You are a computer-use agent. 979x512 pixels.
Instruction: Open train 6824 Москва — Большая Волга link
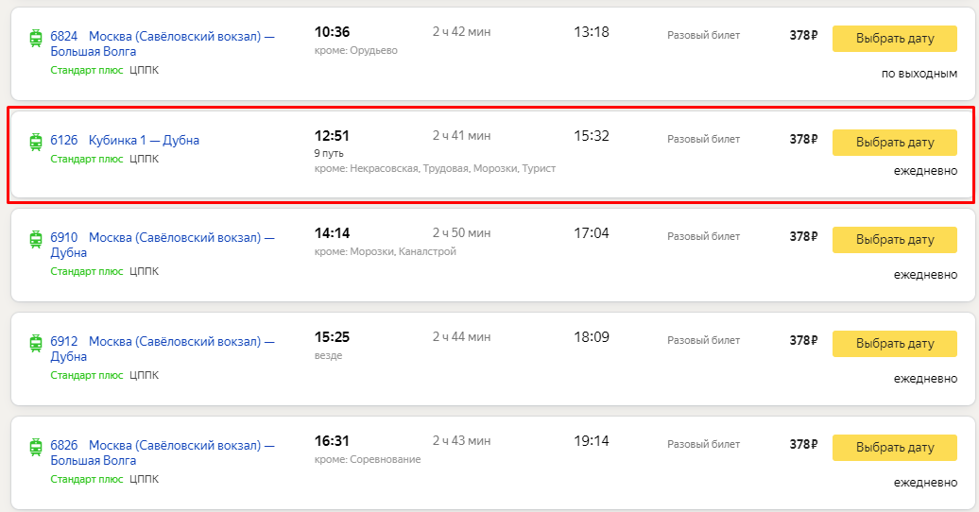pyautogui.click(x=163, y=43)
